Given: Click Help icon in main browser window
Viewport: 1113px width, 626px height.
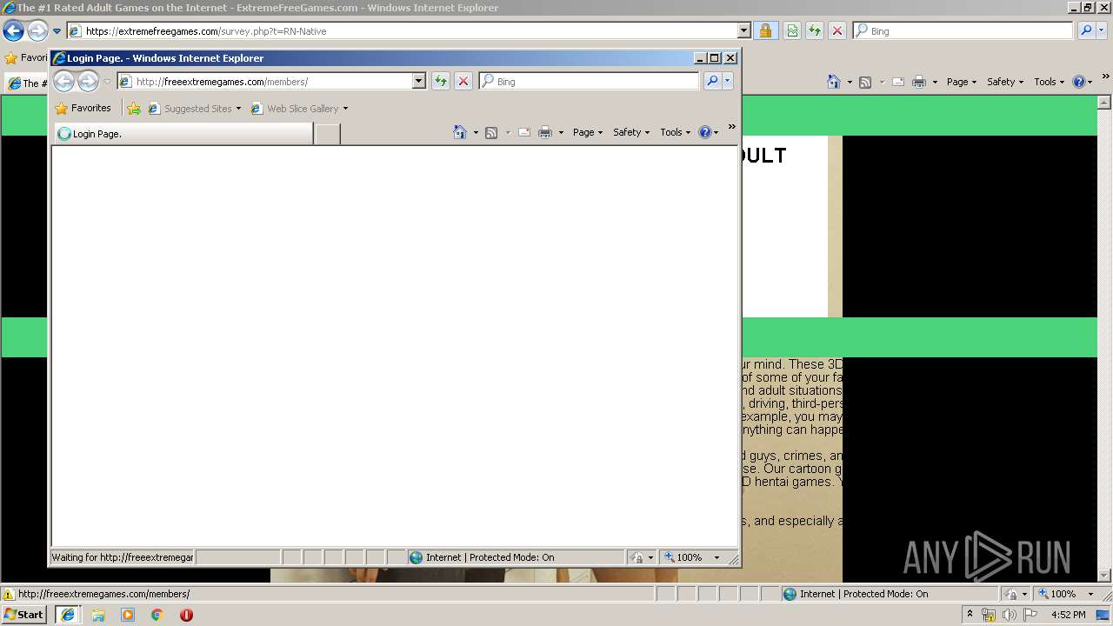Looking at the screenshot, I should (1078, 82).
